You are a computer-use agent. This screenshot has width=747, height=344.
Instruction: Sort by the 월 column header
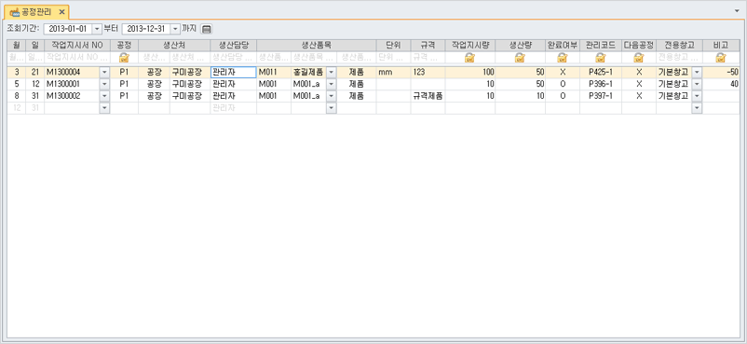[17, 46]
